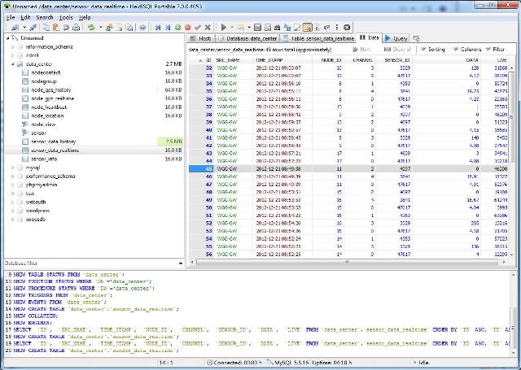Expand the information_schema database node
The height and width of the screenshot is (370, 521).
point(13,47)
